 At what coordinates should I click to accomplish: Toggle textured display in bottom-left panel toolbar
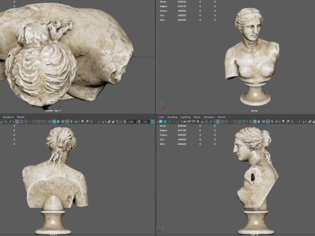(67, 121)
